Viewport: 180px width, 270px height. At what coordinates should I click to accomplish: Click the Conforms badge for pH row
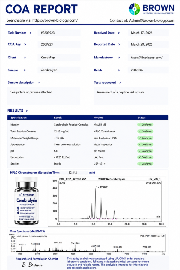pyautogui.click(x=145, y=151)
